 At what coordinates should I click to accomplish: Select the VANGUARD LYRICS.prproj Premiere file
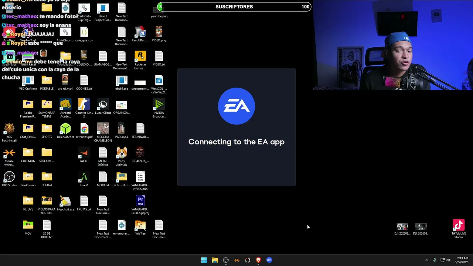click(140, 201)
